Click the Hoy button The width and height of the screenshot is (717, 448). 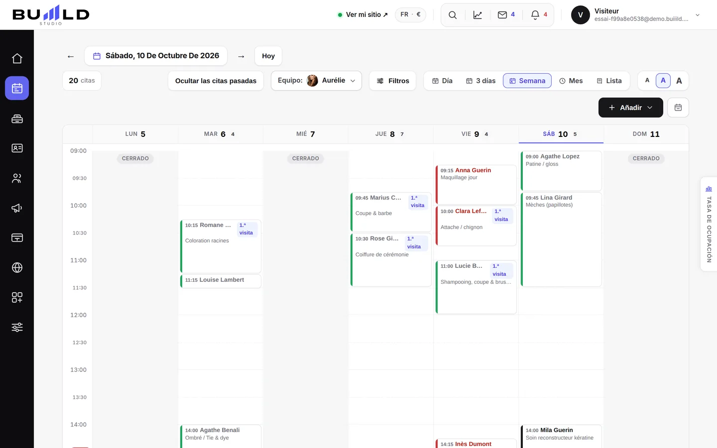tap(268, 56)
